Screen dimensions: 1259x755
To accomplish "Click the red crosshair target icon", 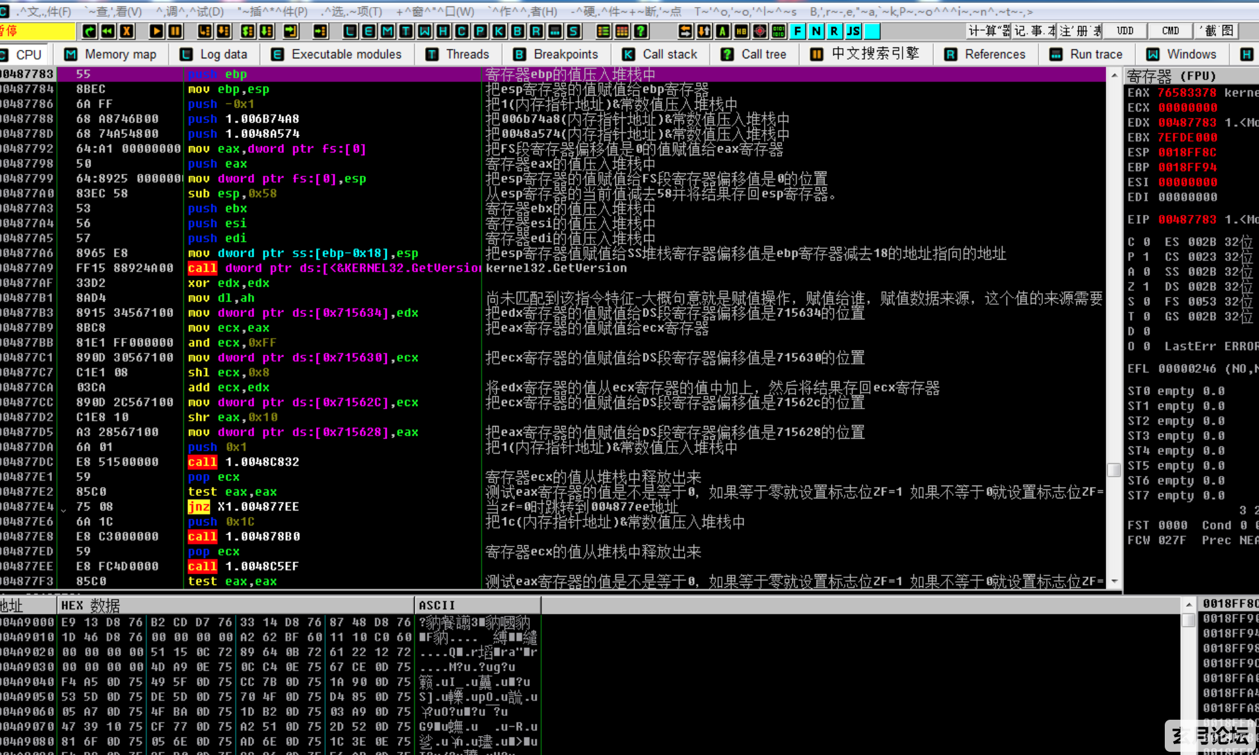I will pos(760,31).
